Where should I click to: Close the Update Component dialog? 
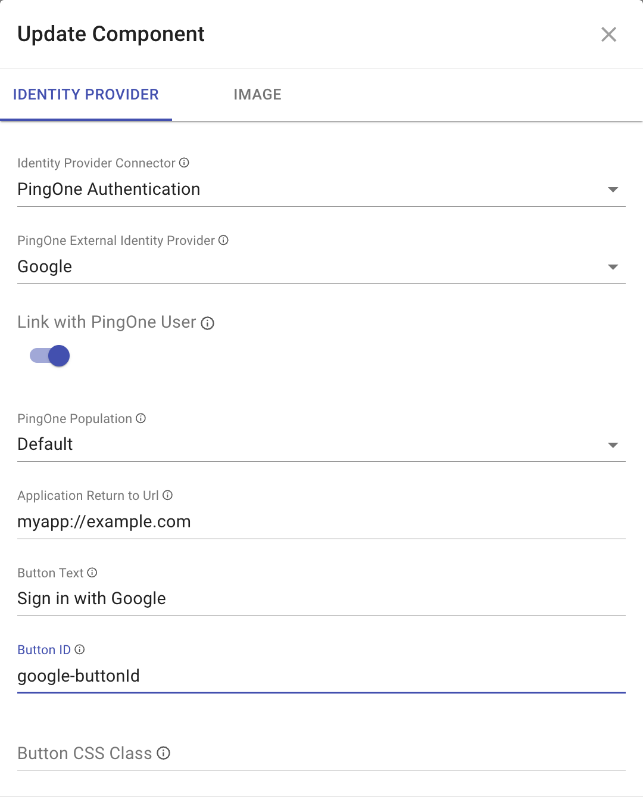608,35
